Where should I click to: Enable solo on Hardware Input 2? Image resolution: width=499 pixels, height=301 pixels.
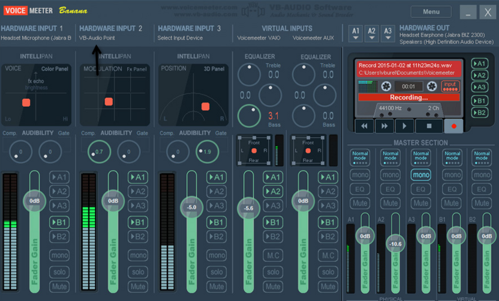click(138, 272)
